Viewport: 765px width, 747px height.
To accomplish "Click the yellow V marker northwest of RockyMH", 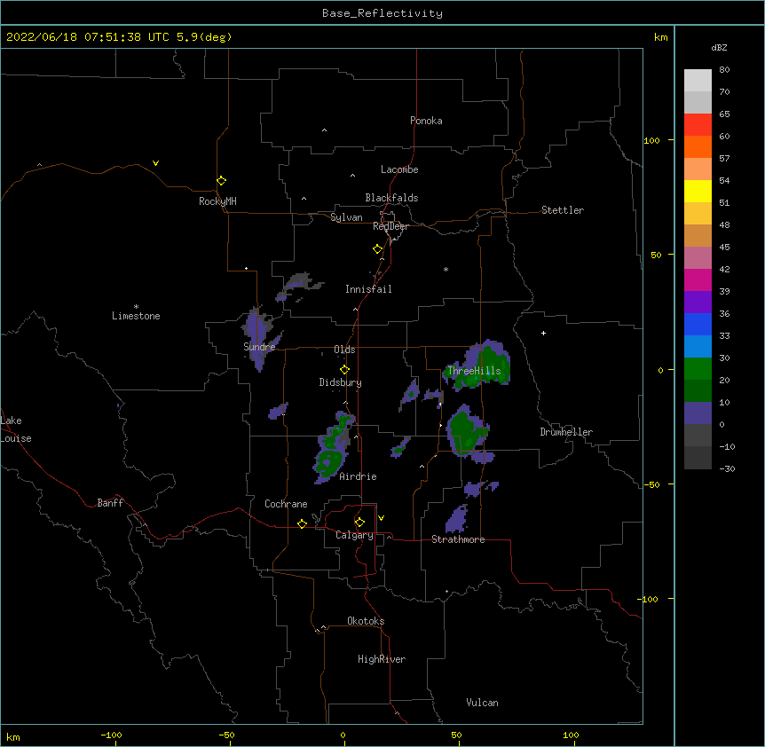I will coord(155,163).
